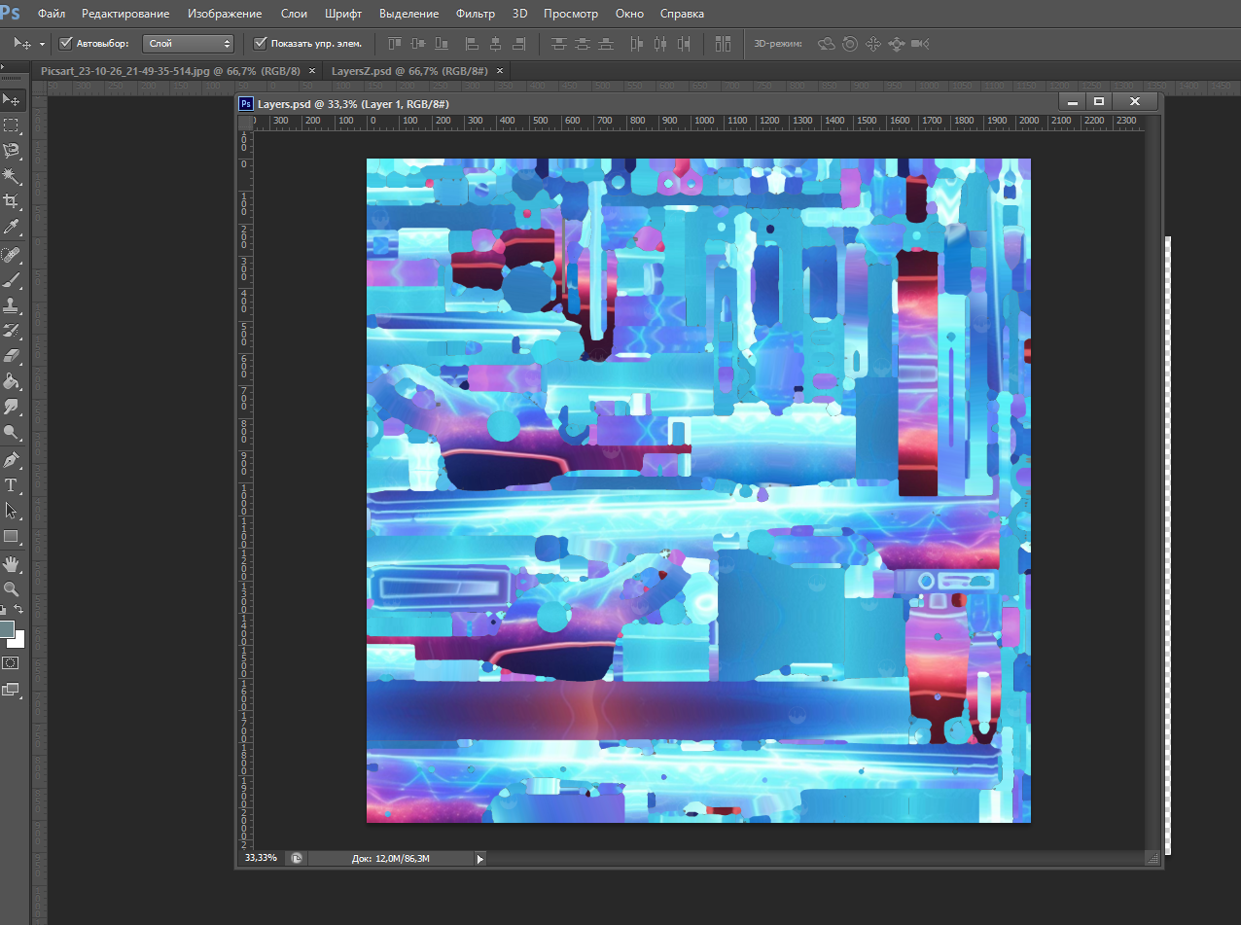Click the Auto-Align Layers icon
Image resolution: width=1241 pixels, height=925 pixels.
723,44
